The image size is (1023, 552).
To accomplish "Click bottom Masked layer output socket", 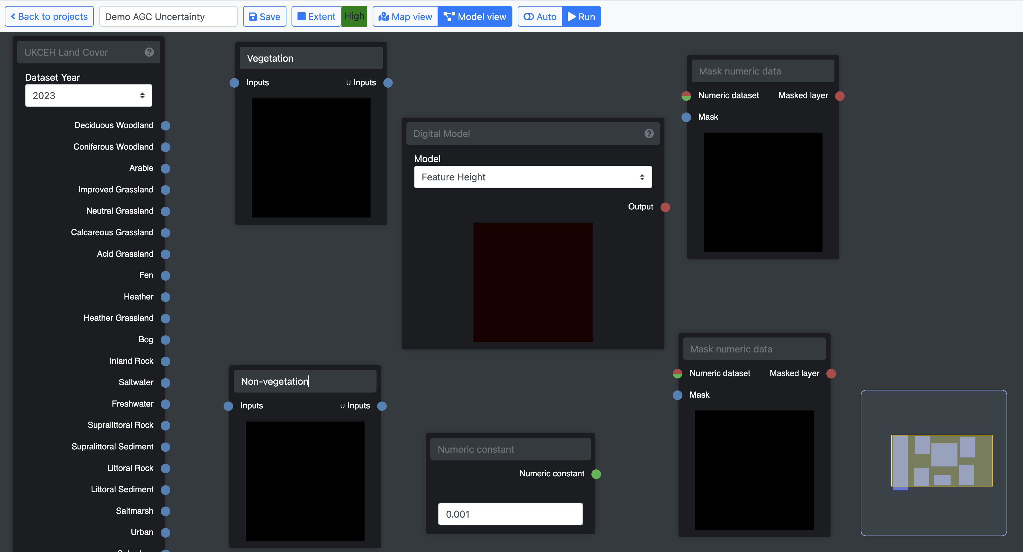I will coord(831,374).
